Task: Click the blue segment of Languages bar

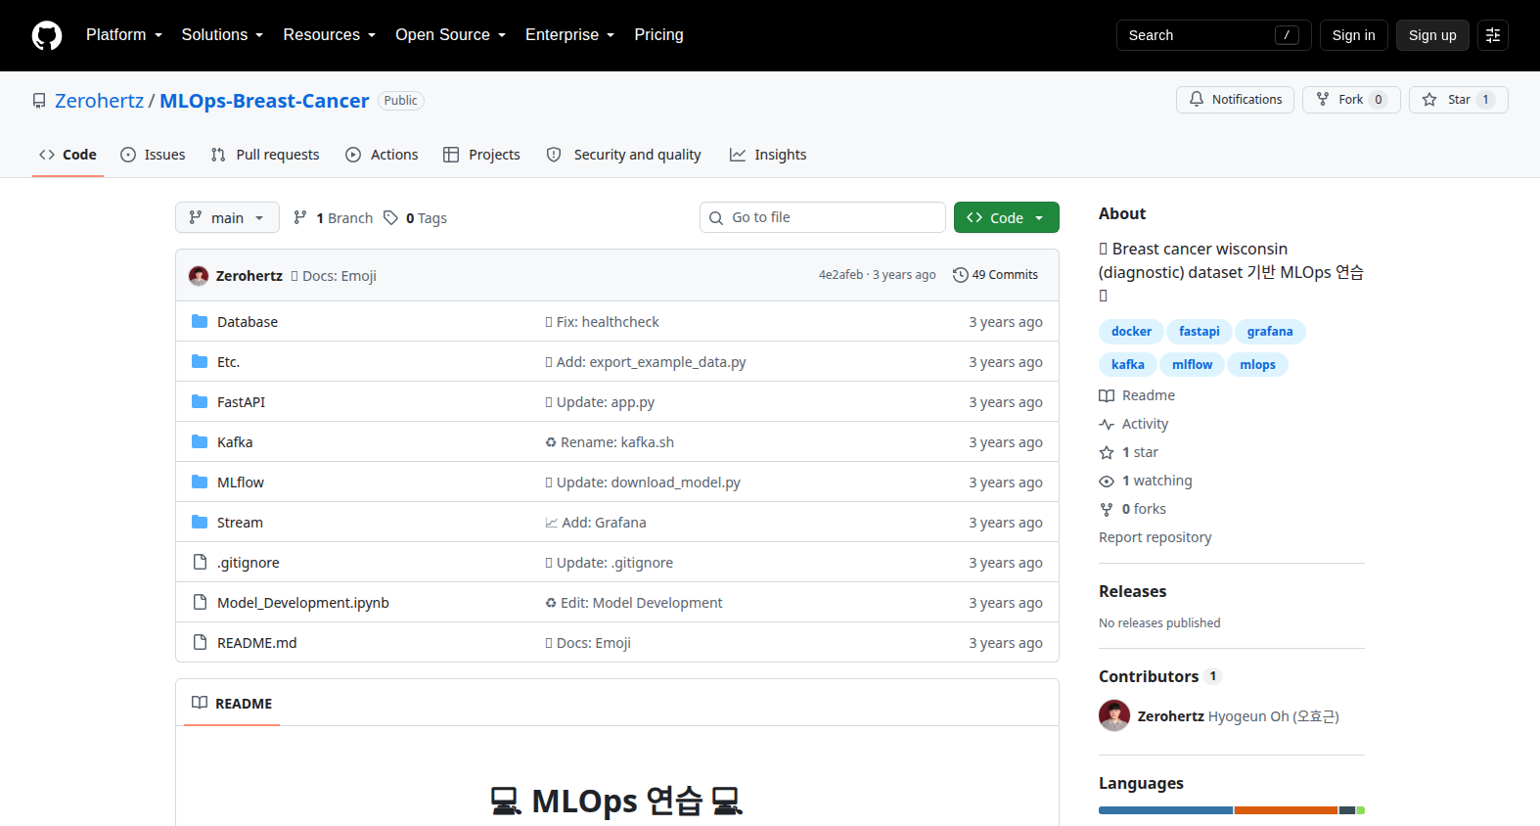Action: [x=1165, y=810]
